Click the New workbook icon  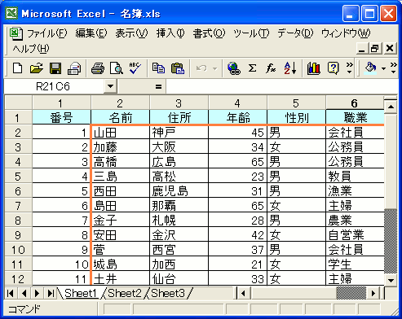coord(18,68)
